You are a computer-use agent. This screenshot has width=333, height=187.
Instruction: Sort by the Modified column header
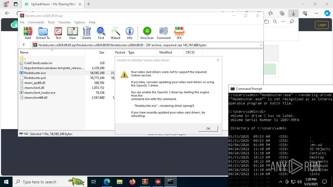pos(171,52)
